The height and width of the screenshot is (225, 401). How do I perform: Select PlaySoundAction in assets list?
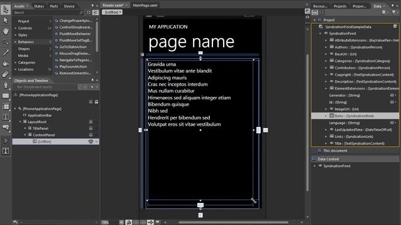pos(73,67)
